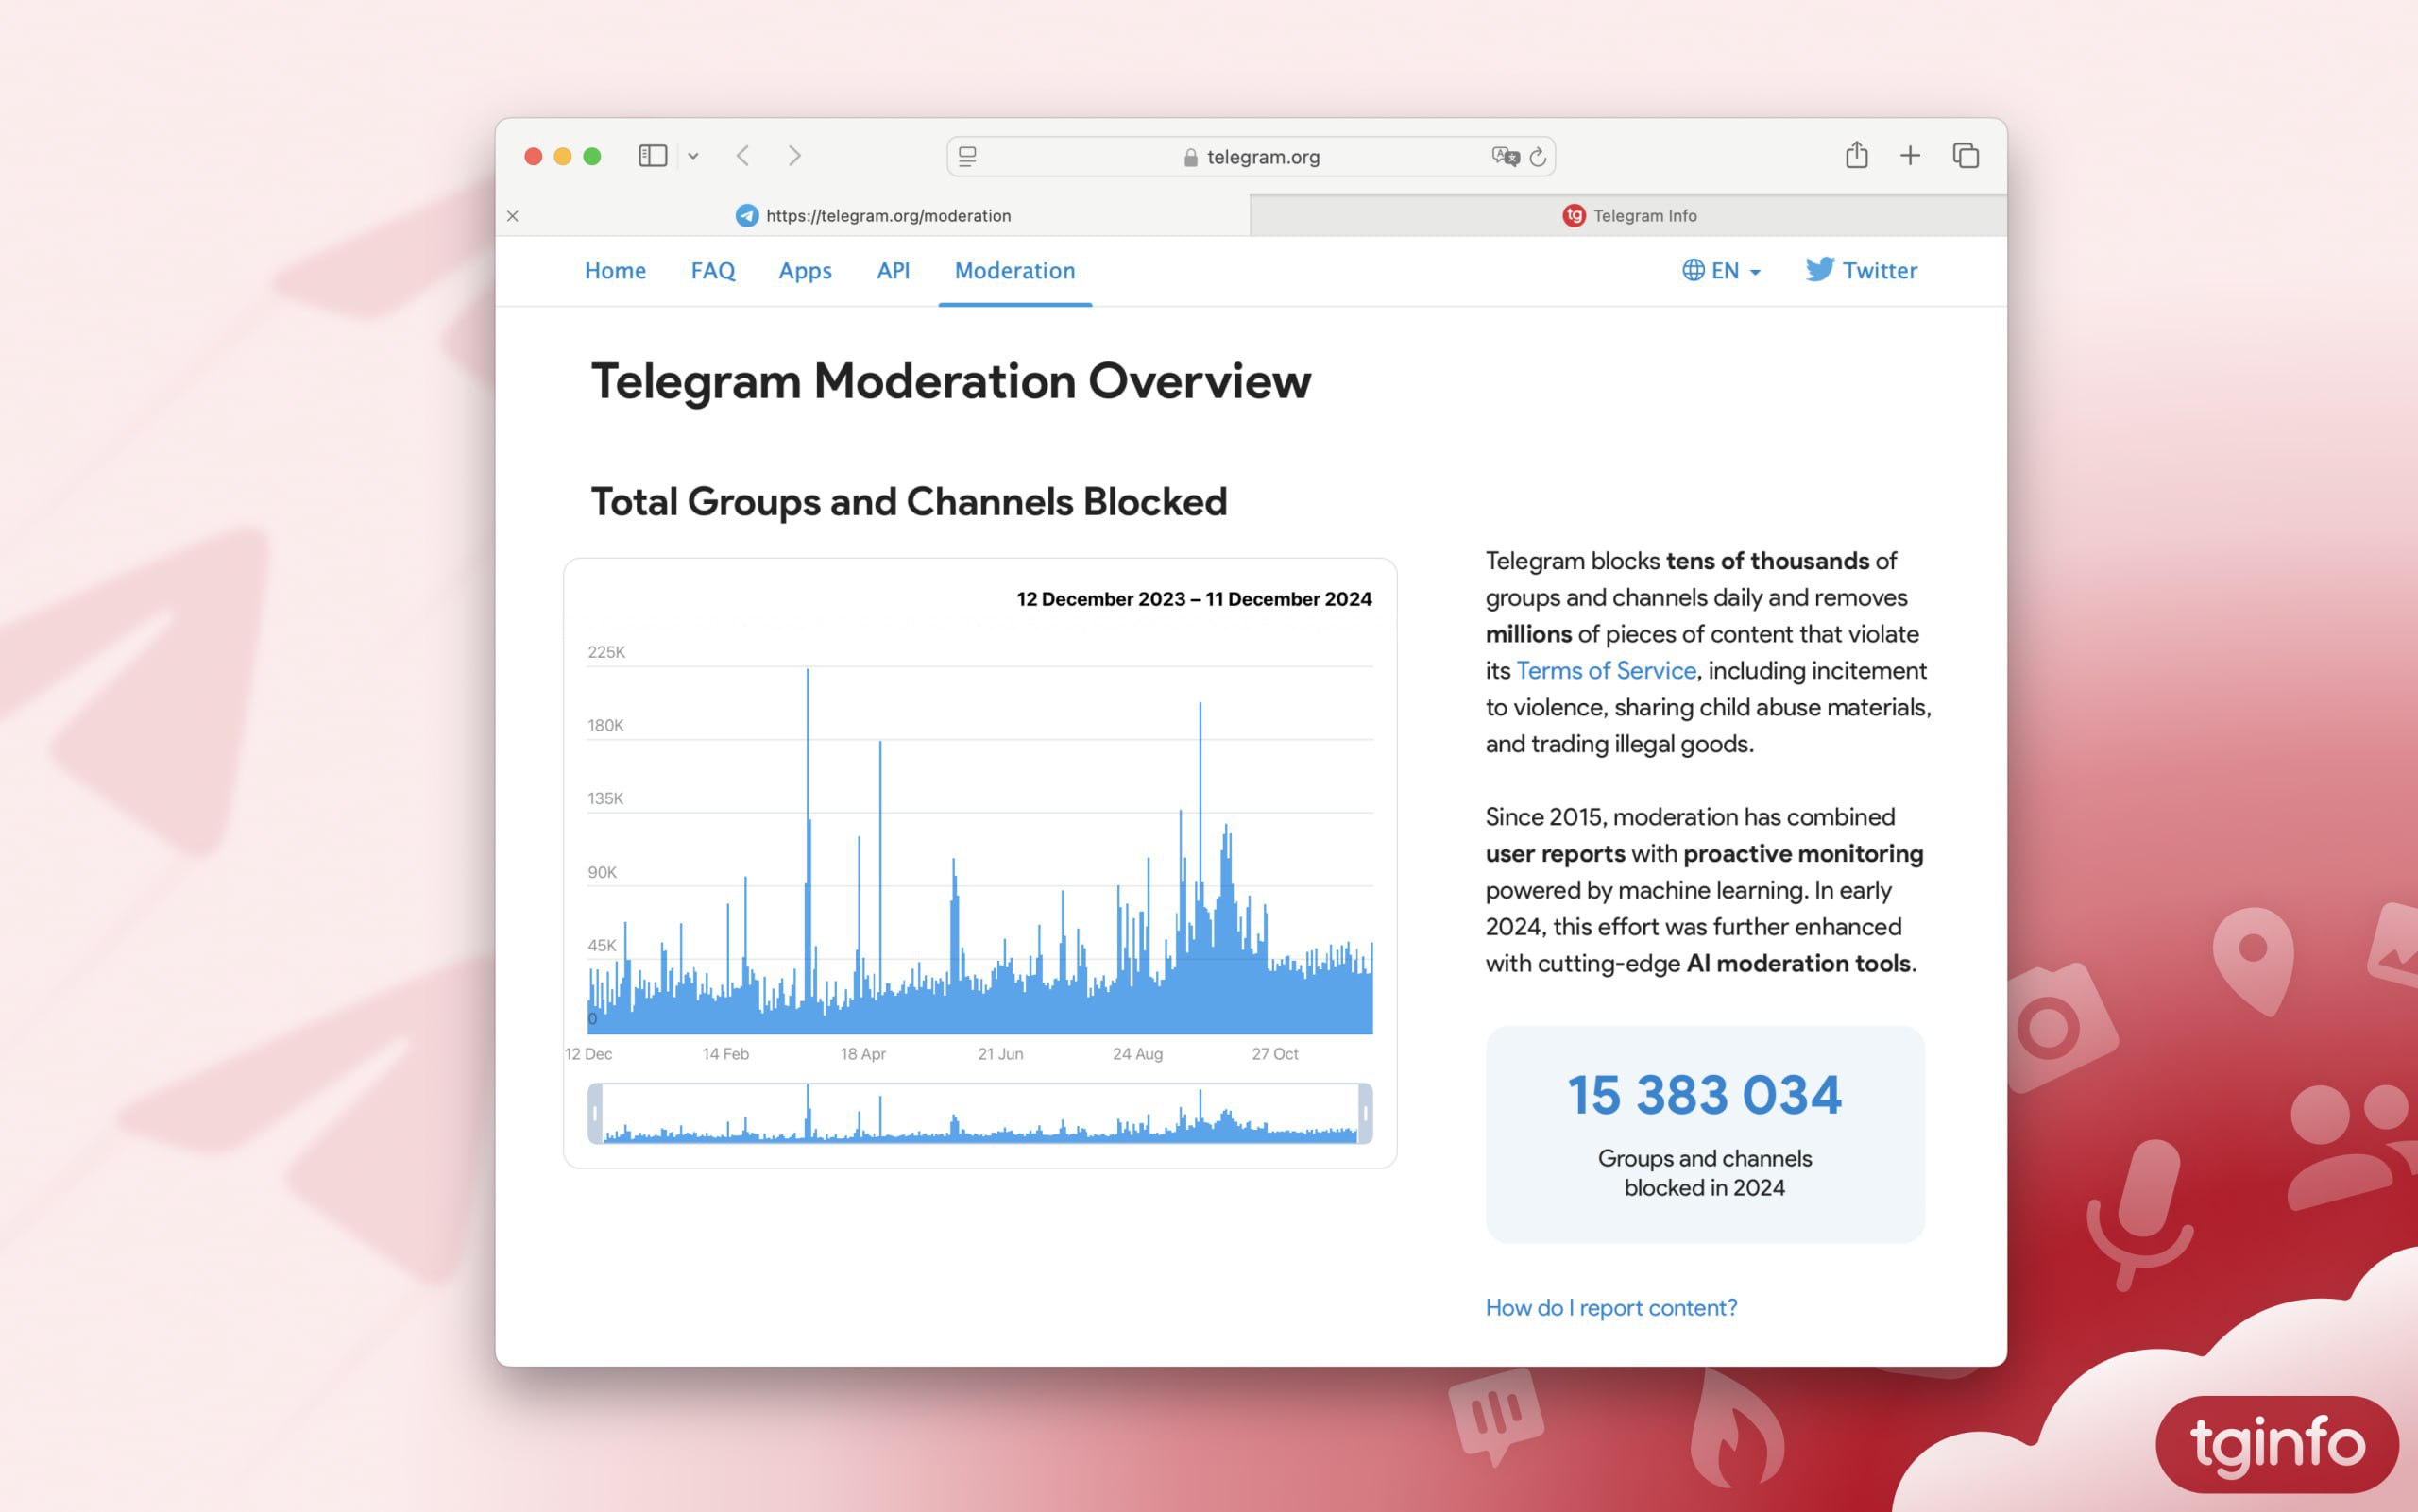Image resolution: width=2418 pixels, height=1512 pixels.
Task: Click the Twitter bird icon
Action: (1819, 270)
